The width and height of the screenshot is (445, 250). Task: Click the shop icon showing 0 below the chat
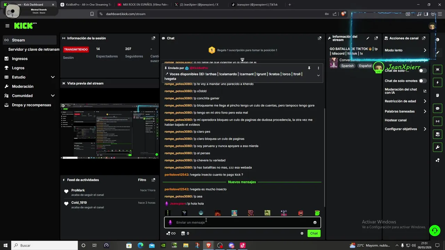(x=185, y=233)
